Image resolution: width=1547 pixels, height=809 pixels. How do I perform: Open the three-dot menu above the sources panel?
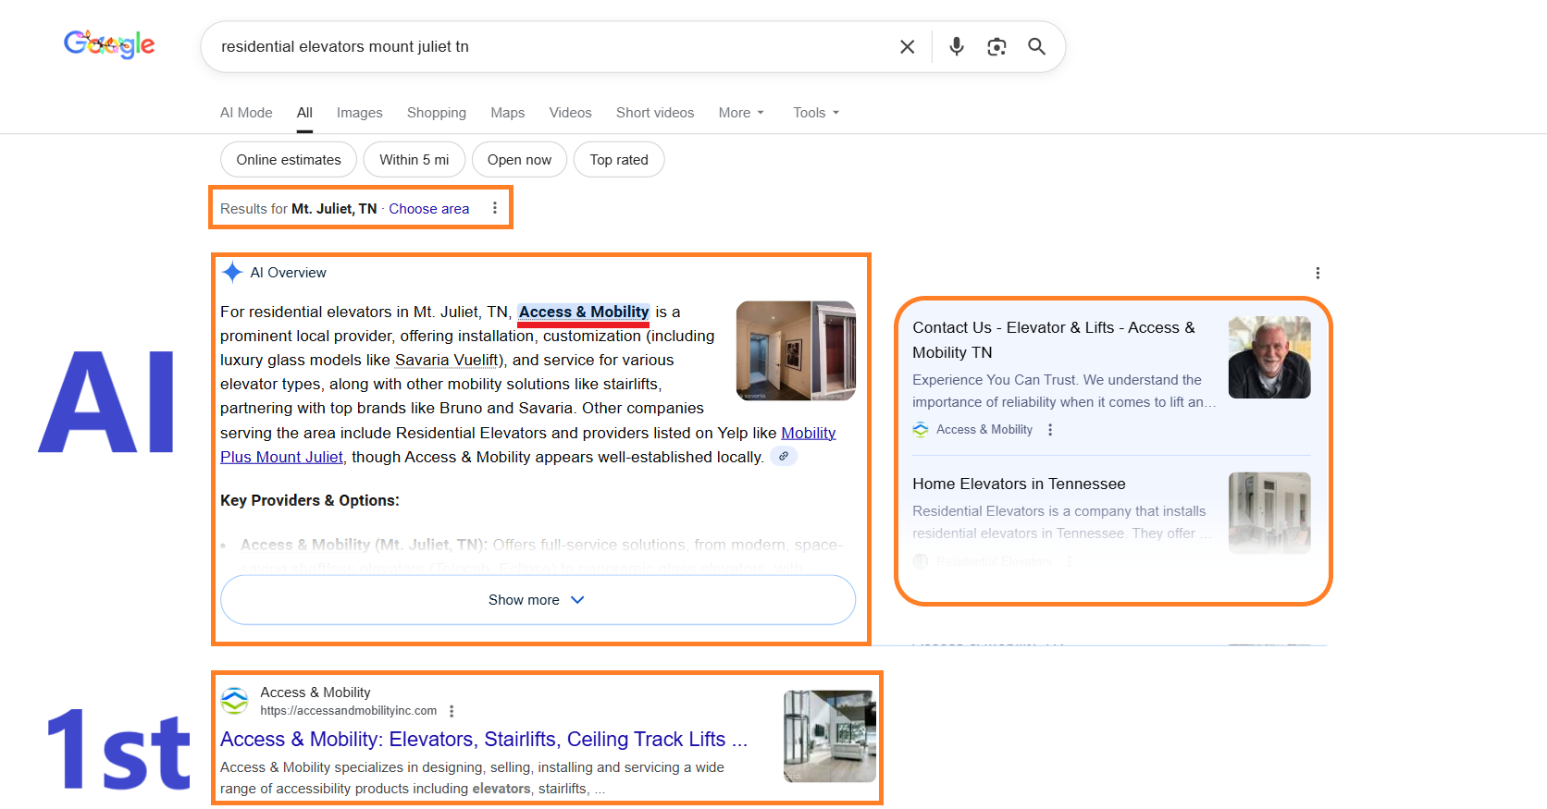[1318, 273]
